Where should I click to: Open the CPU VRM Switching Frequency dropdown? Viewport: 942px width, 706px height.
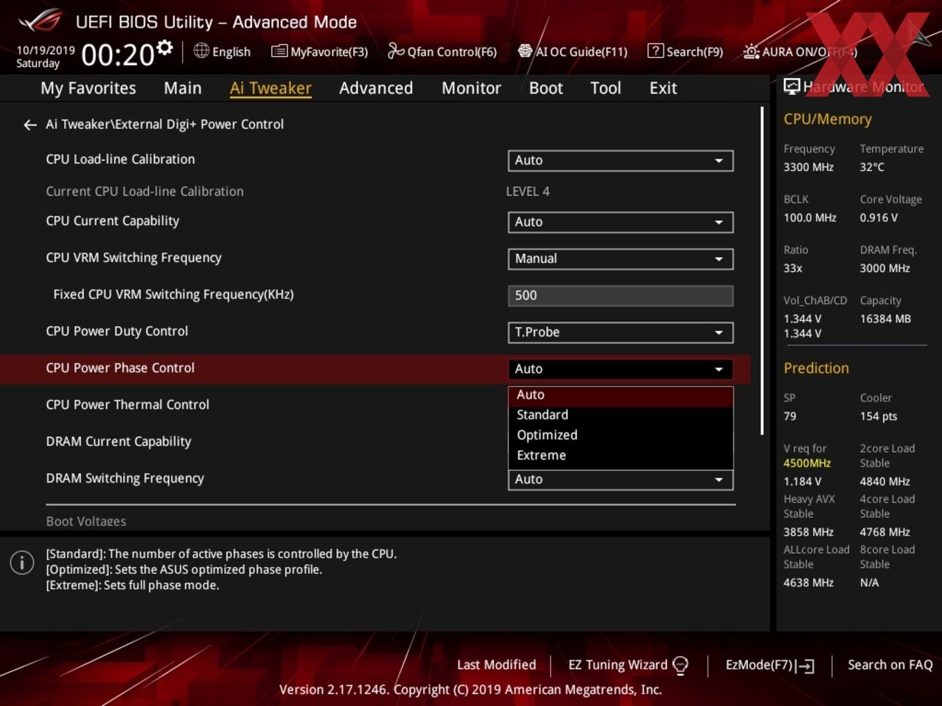click(x=621, y=259)
